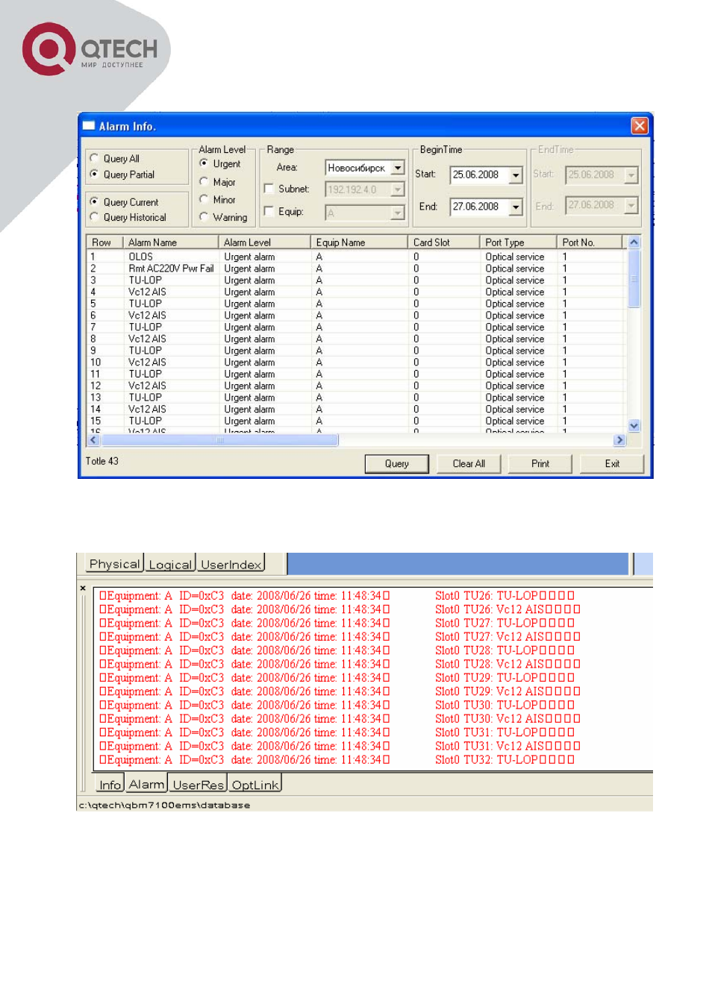Sort by the Row column header

[104, 242]
